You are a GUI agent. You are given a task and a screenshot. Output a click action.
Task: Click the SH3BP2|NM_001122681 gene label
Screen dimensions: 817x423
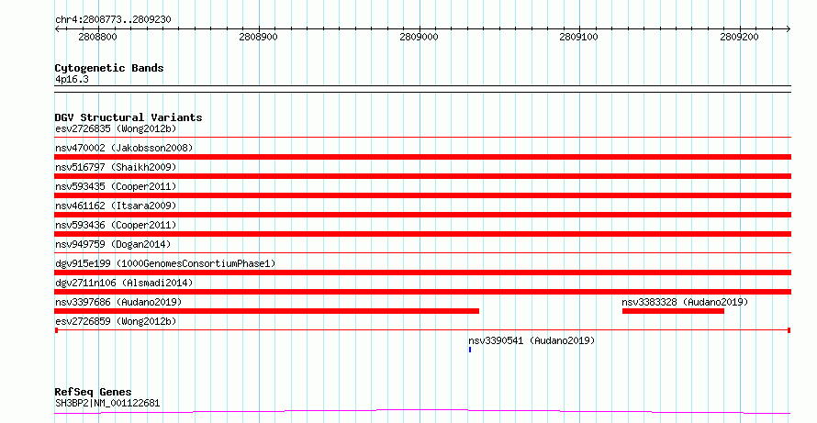[107, 403]
